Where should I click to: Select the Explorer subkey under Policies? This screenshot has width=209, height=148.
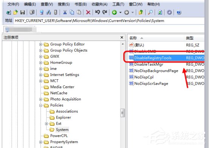tap(63, 117)
